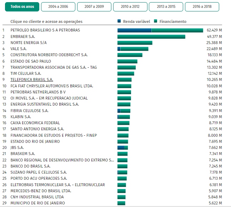Open MERCEDES-BENZ DO BRASIL LTDA. operations

click(41, 191)
